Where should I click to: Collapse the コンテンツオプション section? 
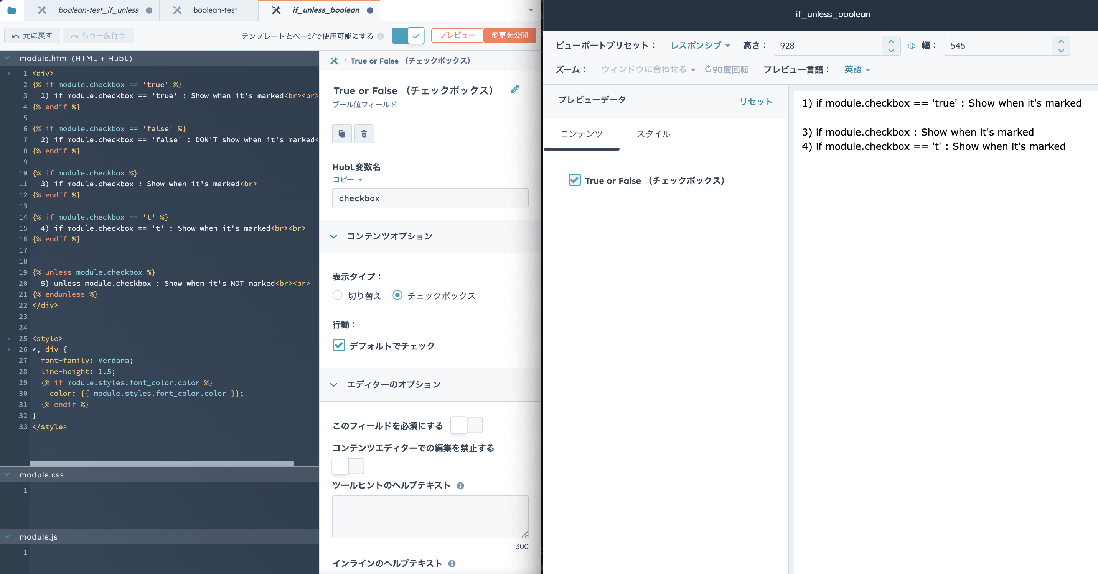[x=334, y=237]
